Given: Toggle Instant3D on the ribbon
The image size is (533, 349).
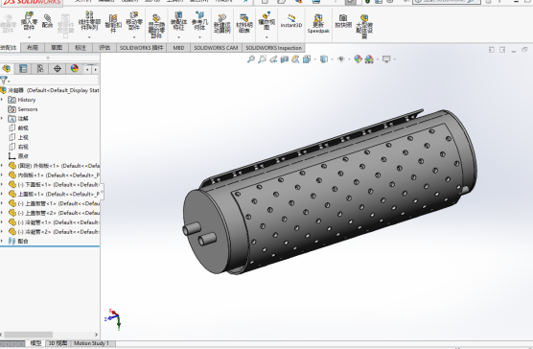Looking at the screenshot, I should coord(291,21).
